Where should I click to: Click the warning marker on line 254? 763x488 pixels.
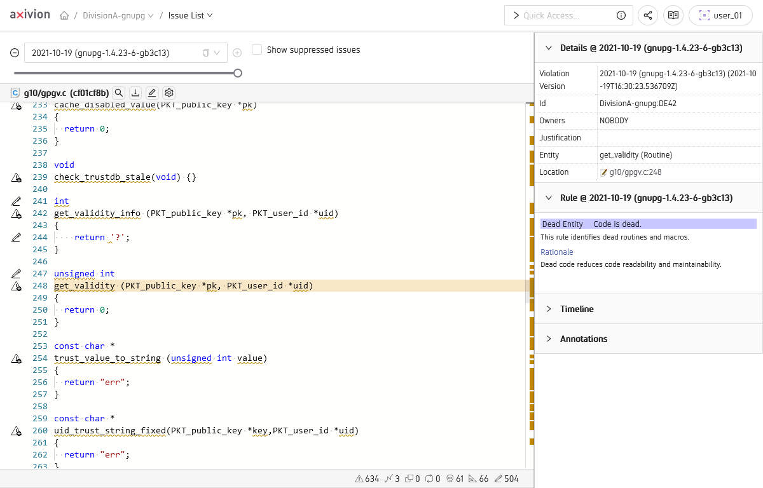[17, 359]
